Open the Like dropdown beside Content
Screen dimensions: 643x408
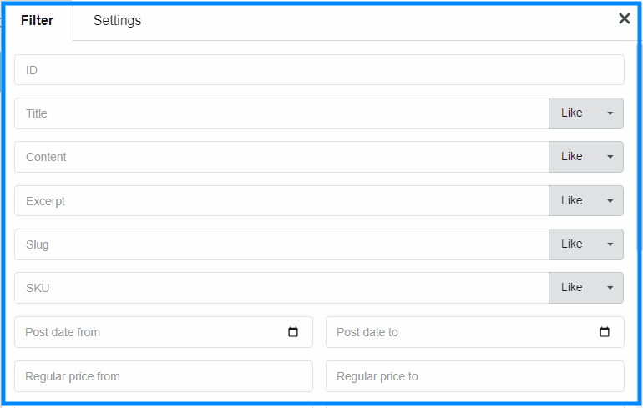(586, 157)
